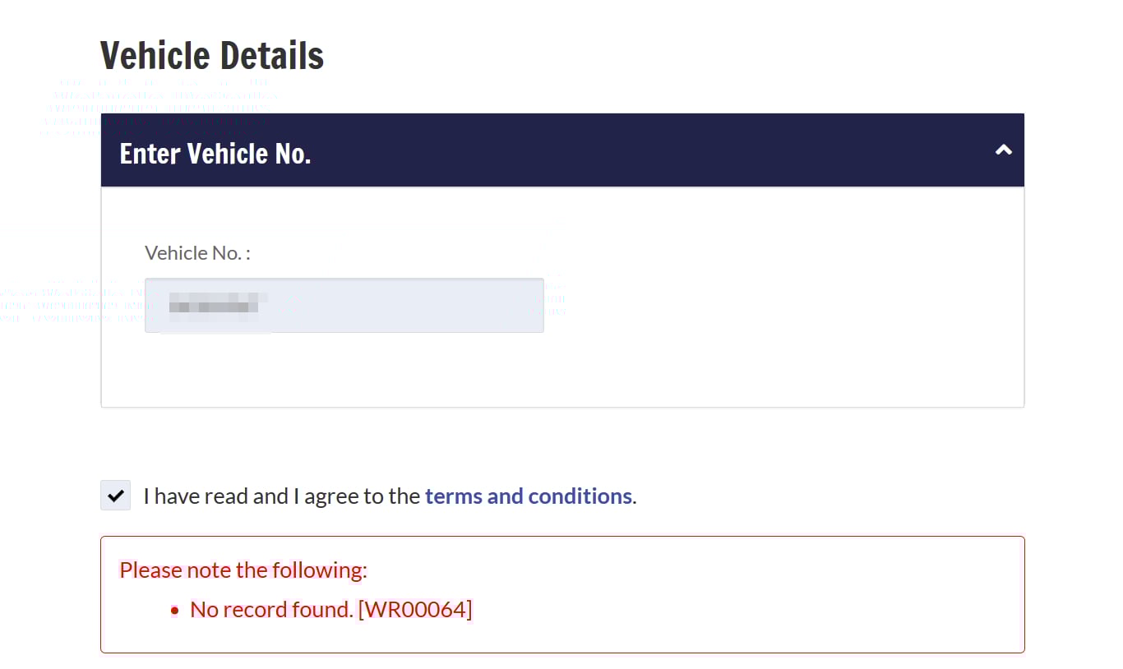Focus the Vehicle No. input field
Screen dimensions: 1123x669
point(344,305)
